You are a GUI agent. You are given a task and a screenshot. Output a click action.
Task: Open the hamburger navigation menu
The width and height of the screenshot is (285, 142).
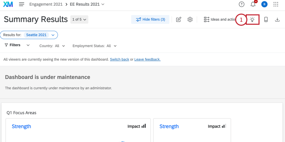click(22, 4)
